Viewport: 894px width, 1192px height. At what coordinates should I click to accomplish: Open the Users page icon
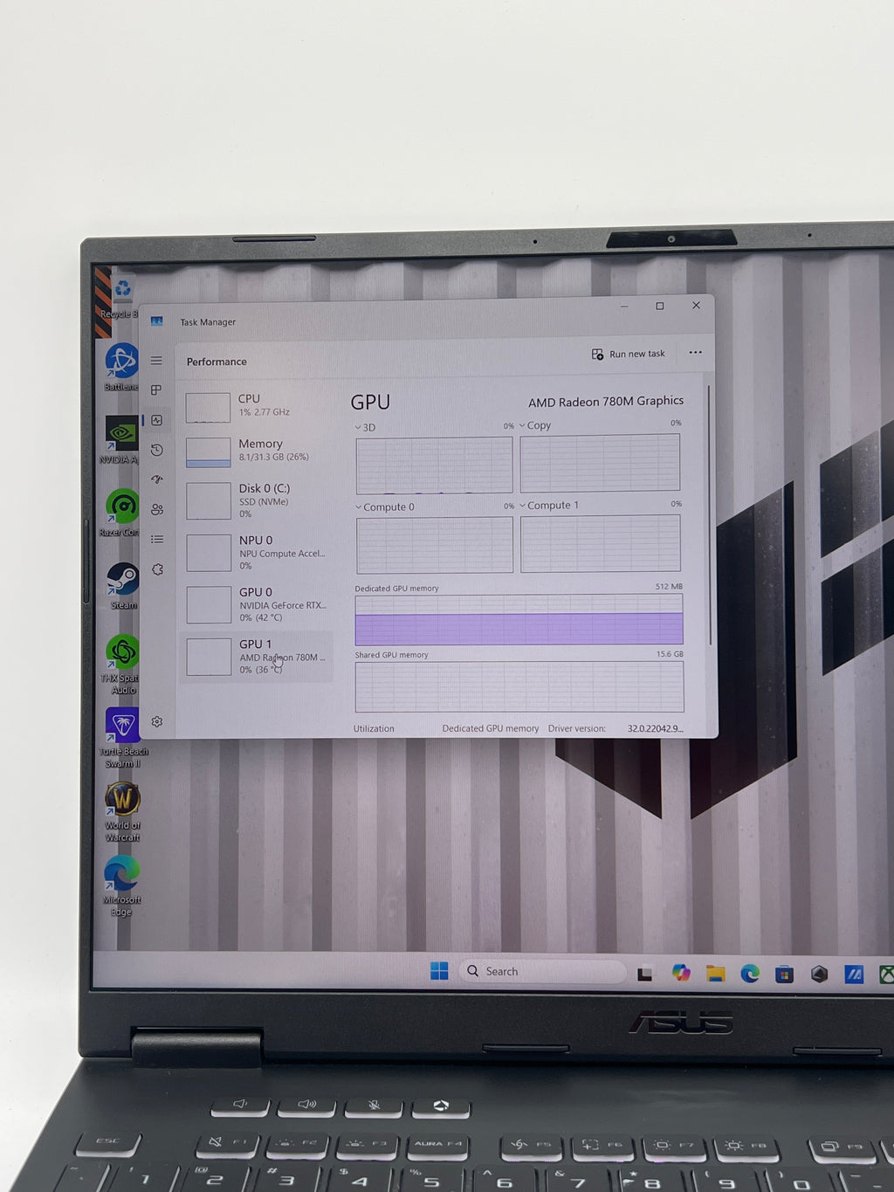[x=156, y=509]
